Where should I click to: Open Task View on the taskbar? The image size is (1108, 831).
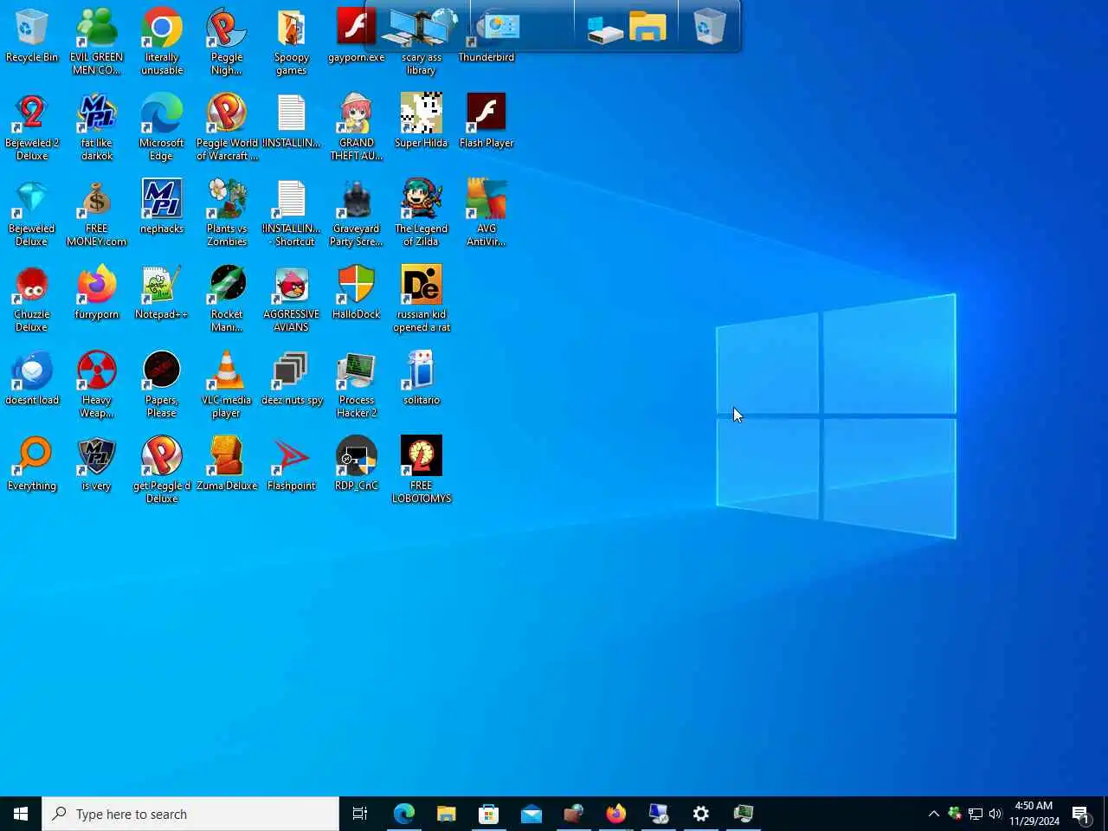(360, 814)
